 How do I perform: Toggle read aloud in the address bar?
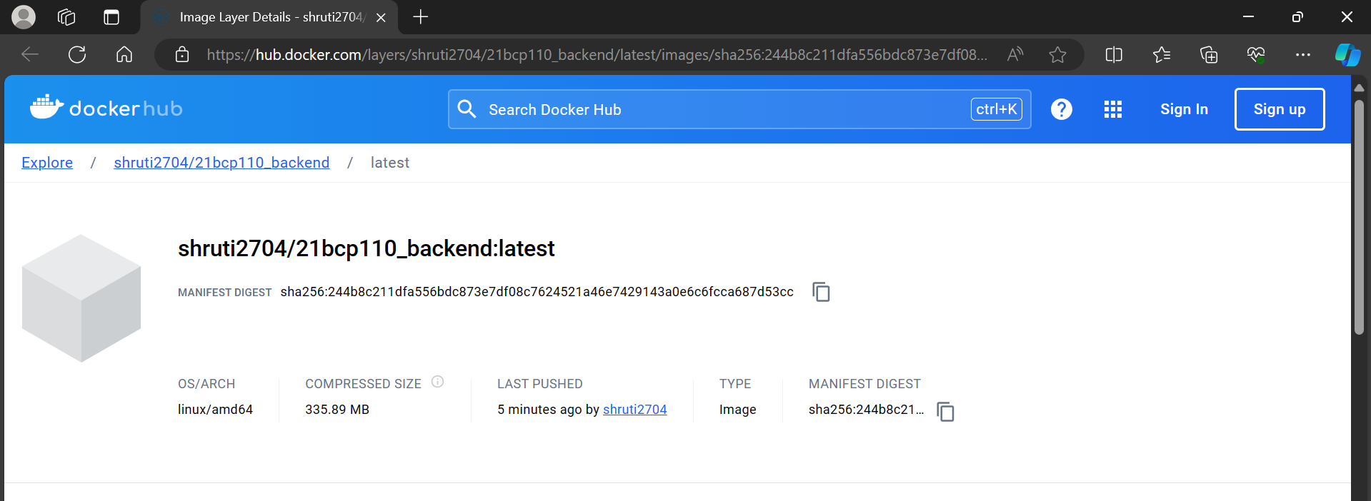(1014, 54)
